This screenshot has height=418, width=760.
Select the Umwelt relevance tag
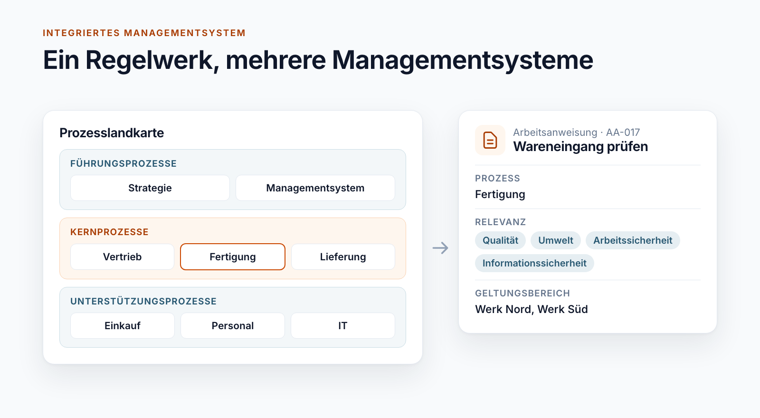[x=556, y=240]
